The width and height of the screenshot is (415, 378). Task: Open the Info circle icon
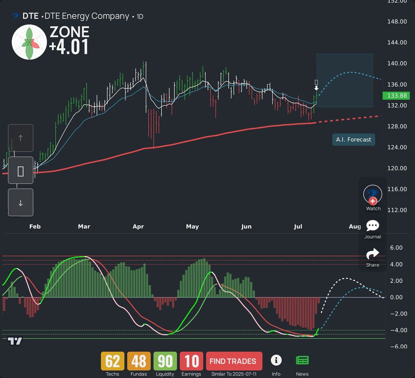276,360
